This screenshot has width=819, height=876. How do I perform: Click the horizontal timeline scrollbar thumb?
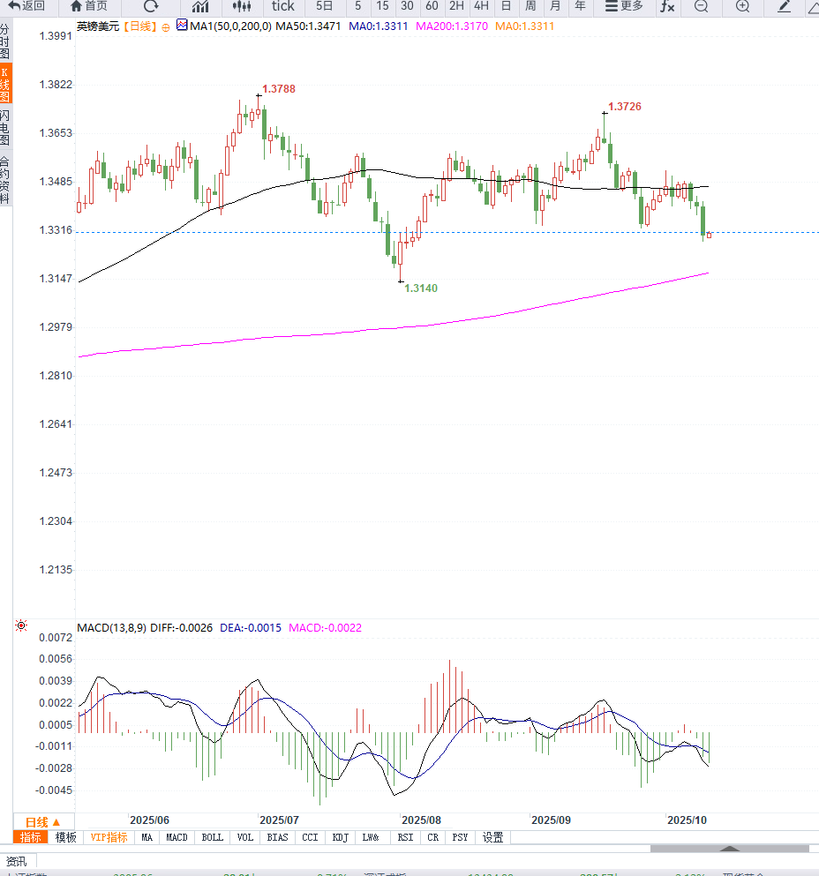[730, 849]
